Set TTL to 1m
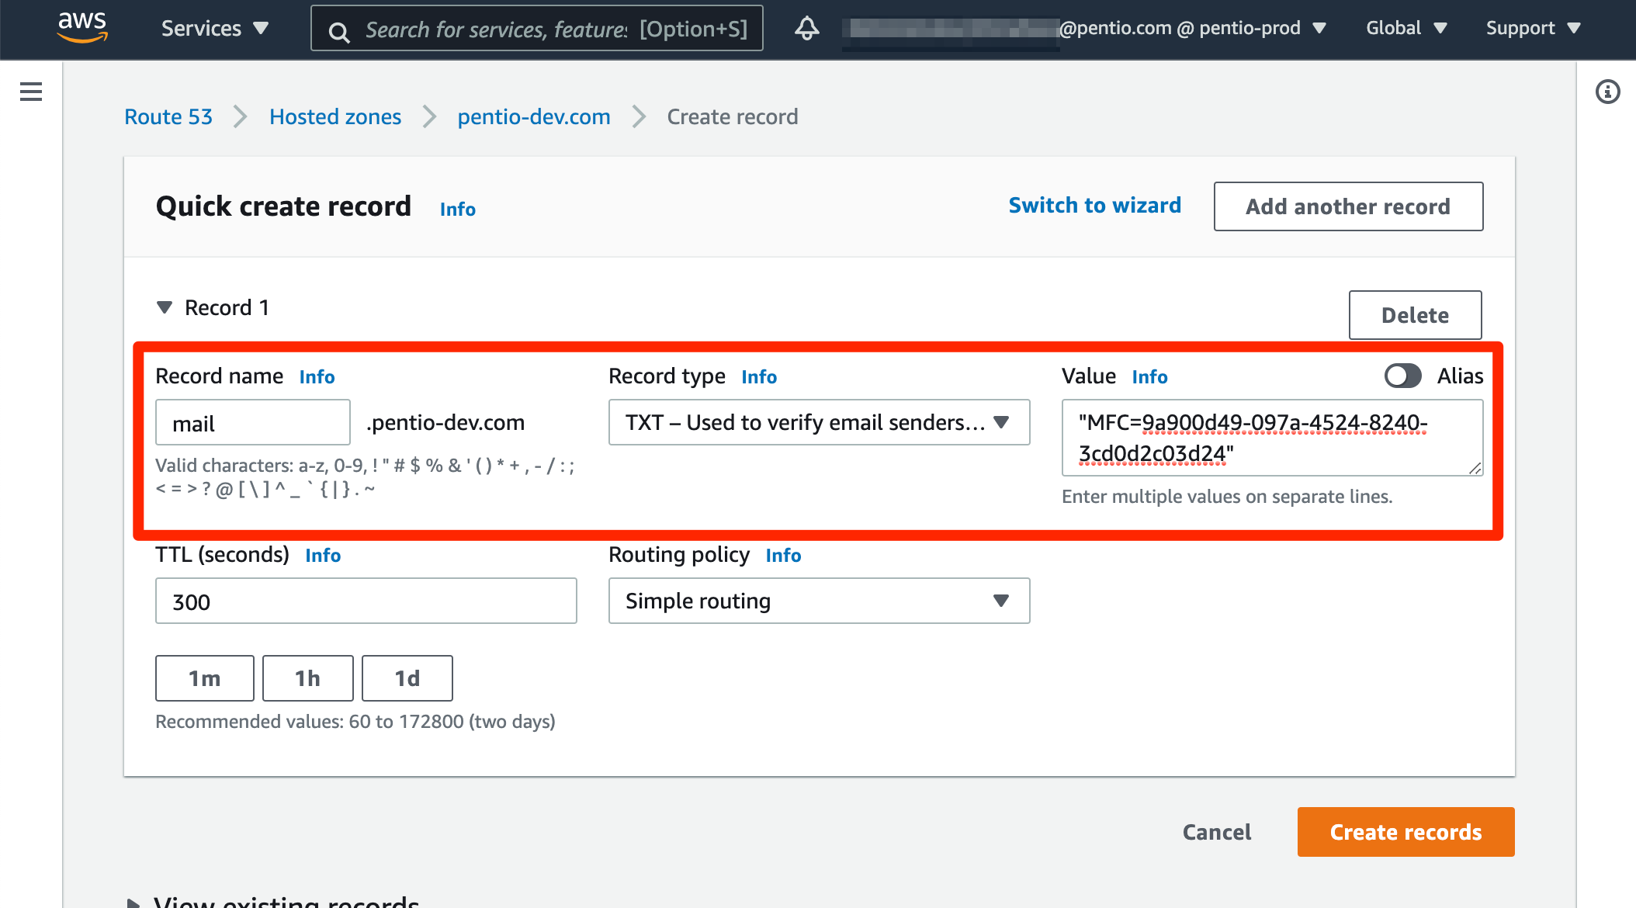Viewport: 1636px width, 908px height. click(205, 678)
